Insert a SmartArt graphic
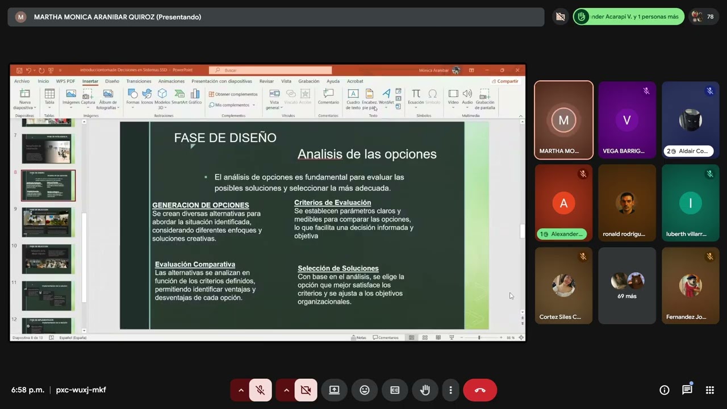Viewport: 727px width, 409px height. pyautogui.click(x=179, y=97)
